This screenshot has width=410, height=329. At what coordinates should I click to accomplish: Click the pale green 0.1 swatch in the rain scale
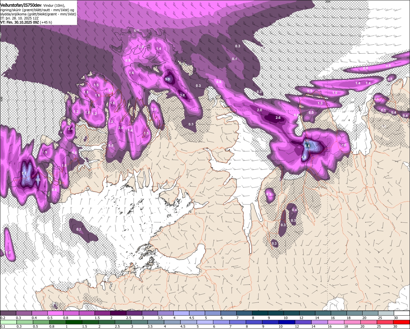(x=8, y=322)
